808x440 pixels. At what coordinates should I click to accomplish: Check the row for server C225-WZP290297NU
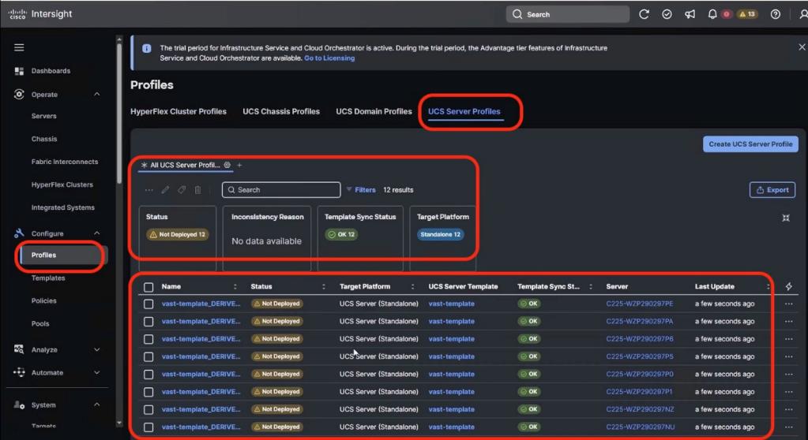point(148,427)
